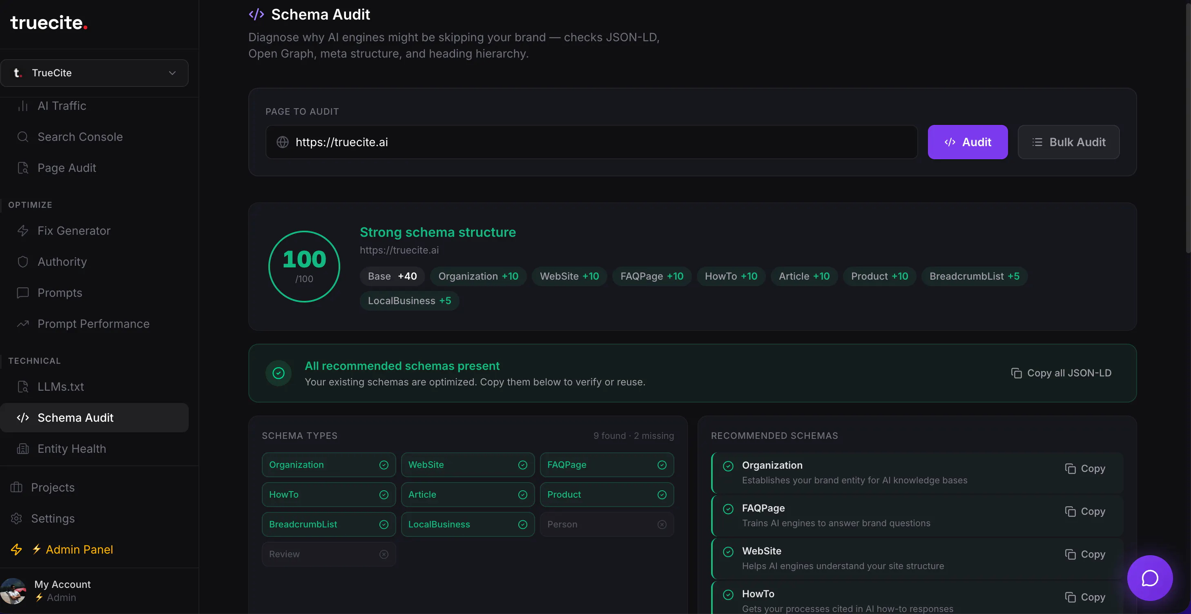Viewport: 1191px width, 614px height.
Task: Open AI Traffic in the sidebar
Action: [x=62, y=106]
